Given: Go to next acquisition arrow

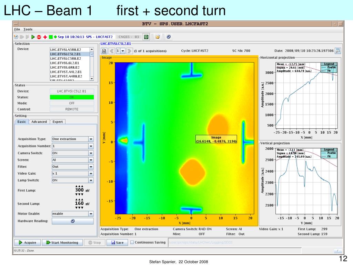Looking at the screenshot, I should [129, 51].
